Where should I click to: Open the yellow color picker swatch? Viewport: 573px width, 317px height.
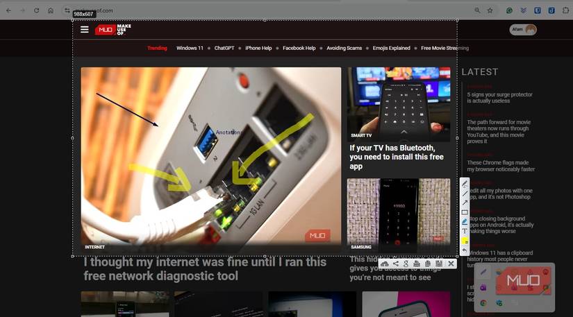(465, 241)
